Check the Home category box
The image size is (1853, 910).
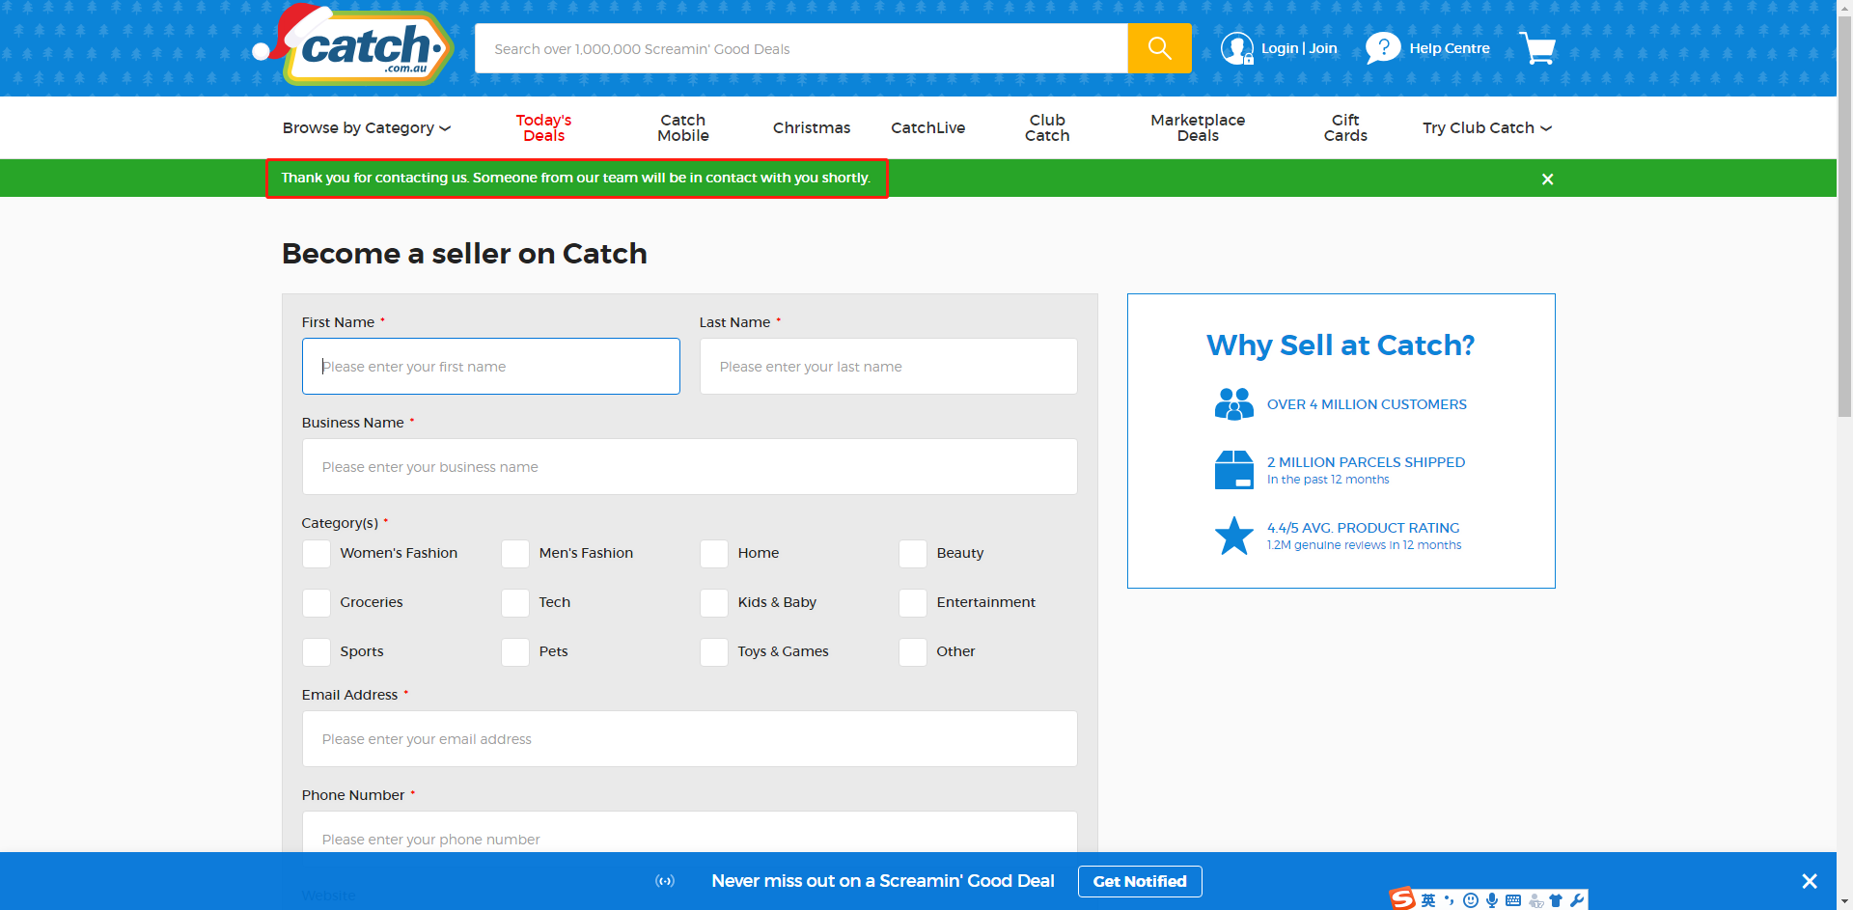[x=714, y=554]
